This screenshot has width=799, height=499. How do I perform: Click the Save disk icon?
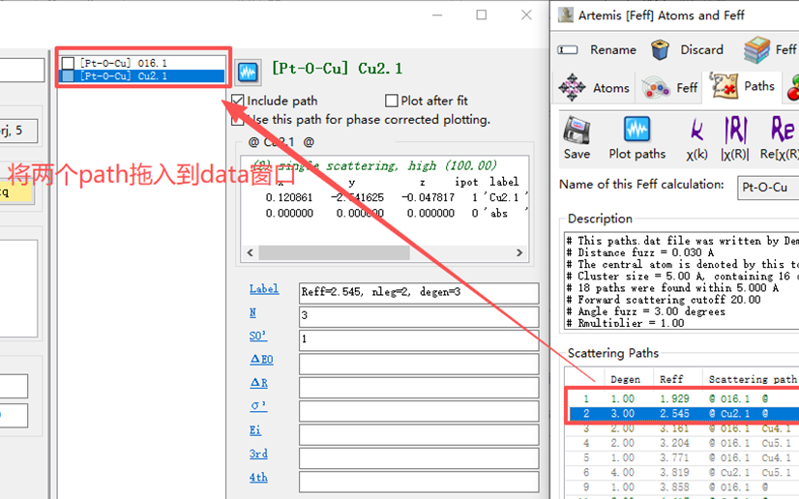[x=577, y=130]
